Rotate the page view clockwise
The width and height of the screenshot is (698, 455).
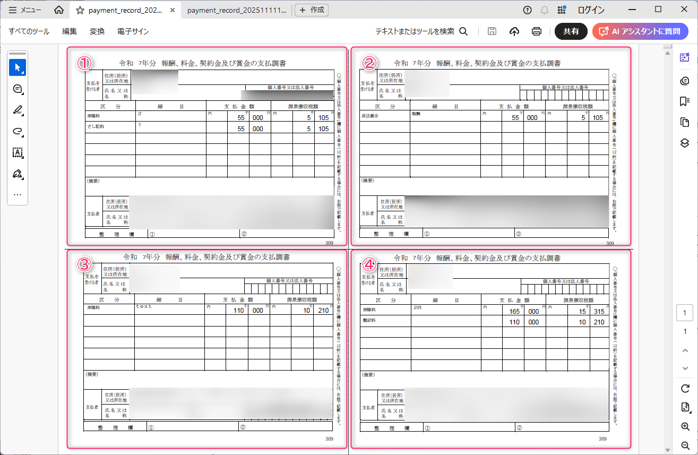click(685, 389)
